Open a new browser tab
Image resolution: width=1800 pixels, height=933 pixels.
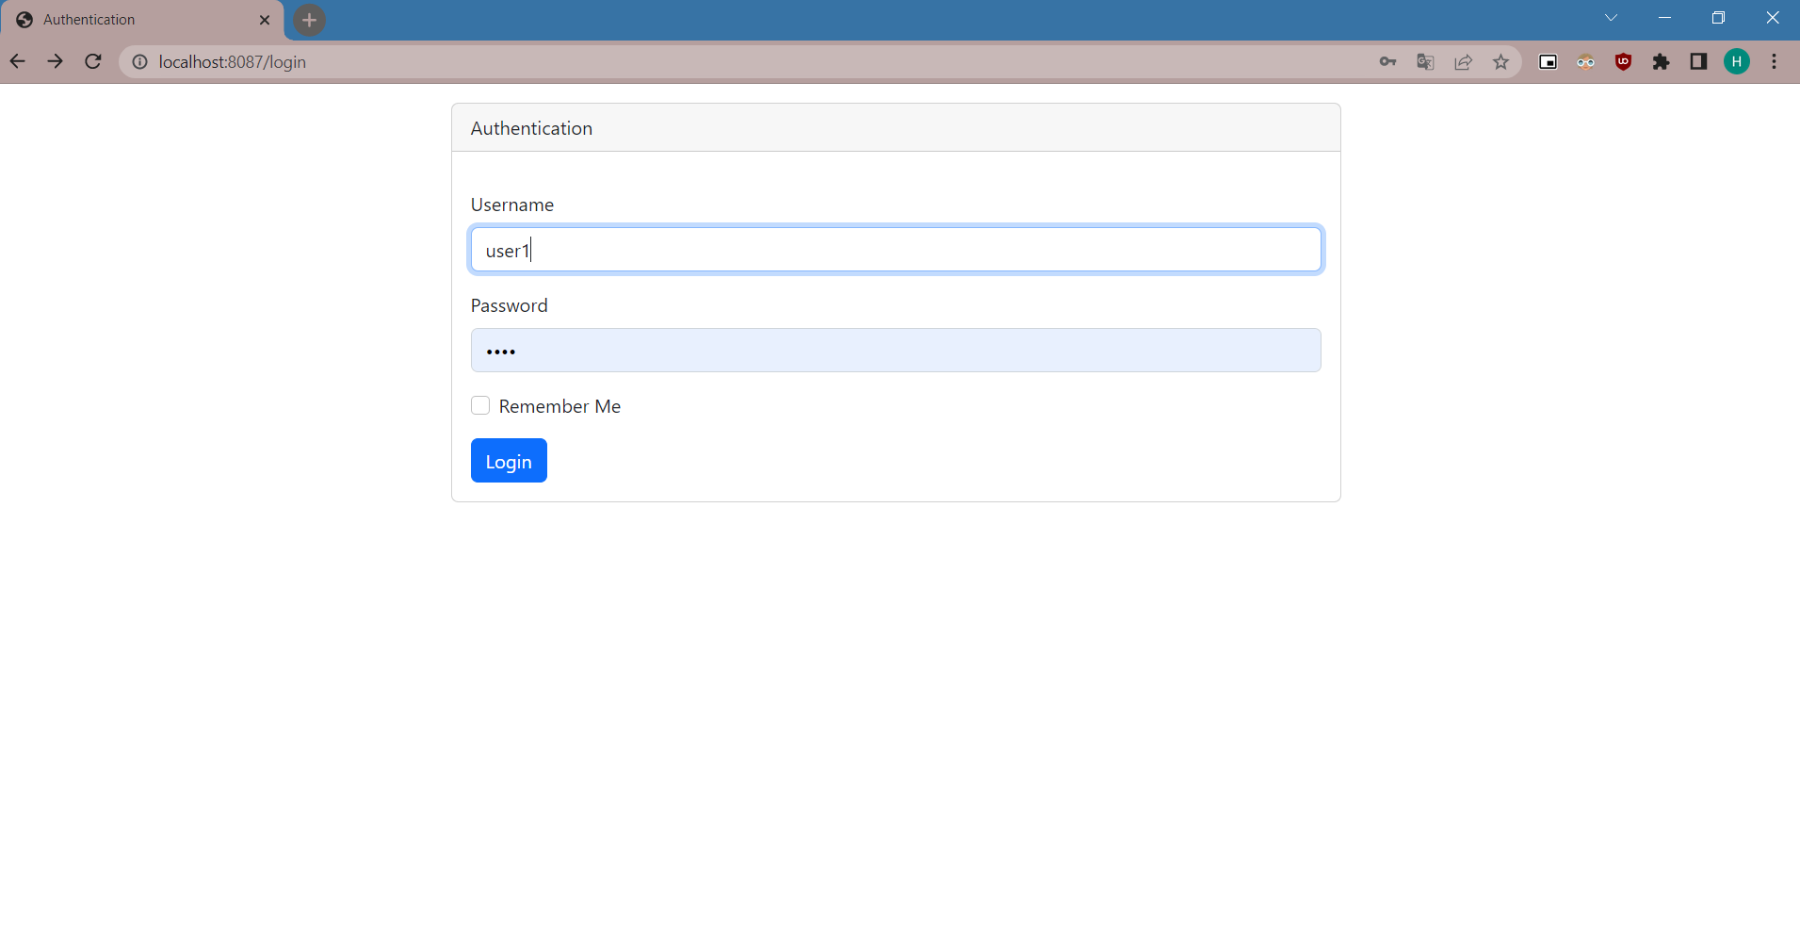point(309,20)
